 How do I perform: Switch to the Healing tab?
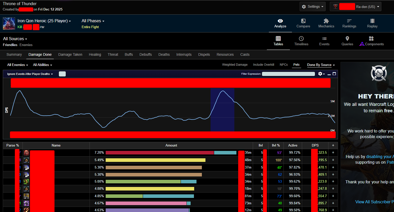pos(95,54)
